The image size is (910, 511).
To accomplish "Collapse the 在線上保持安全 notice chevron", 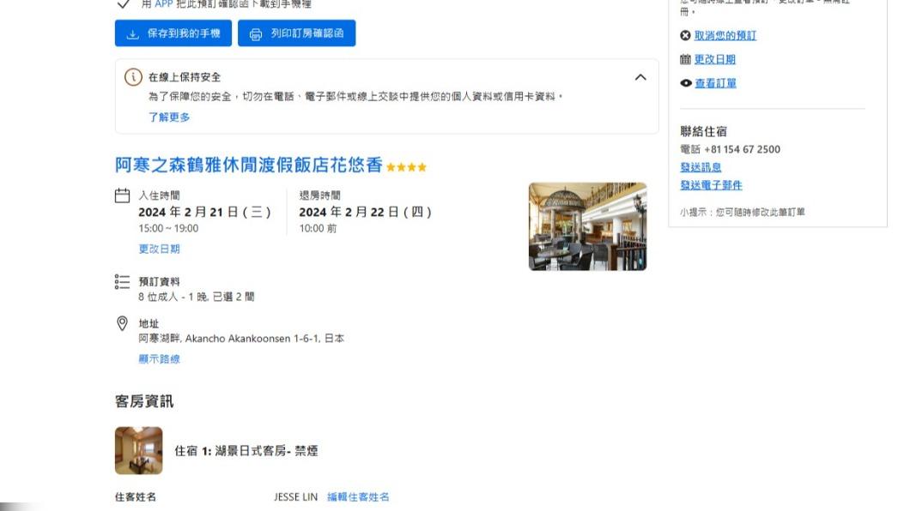I will pos(640,77).
